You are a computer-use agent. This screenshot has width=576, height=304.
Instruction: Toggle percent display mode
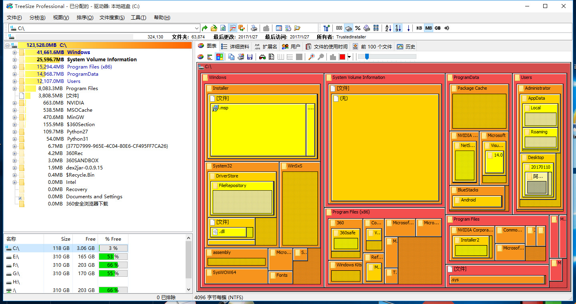[358, 28]
